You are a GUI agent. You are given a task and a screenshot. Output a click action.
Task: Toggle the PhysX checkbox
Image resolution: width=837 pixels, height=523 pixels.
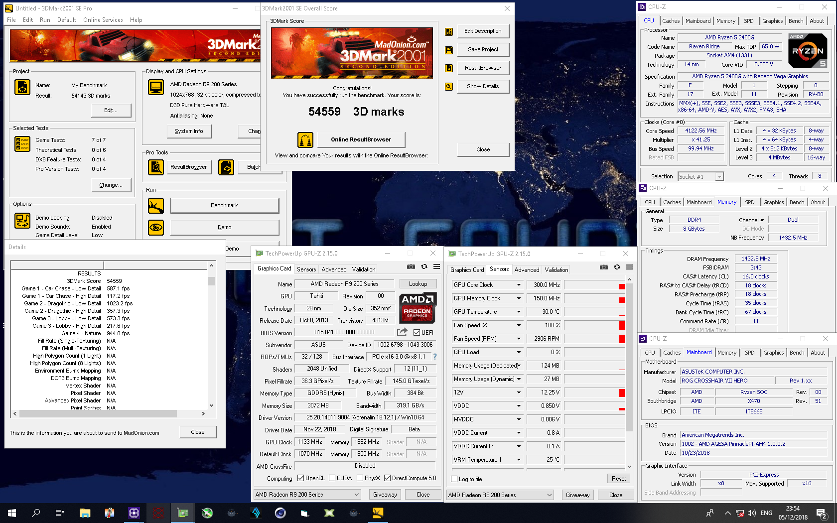[x=360, y=478]
